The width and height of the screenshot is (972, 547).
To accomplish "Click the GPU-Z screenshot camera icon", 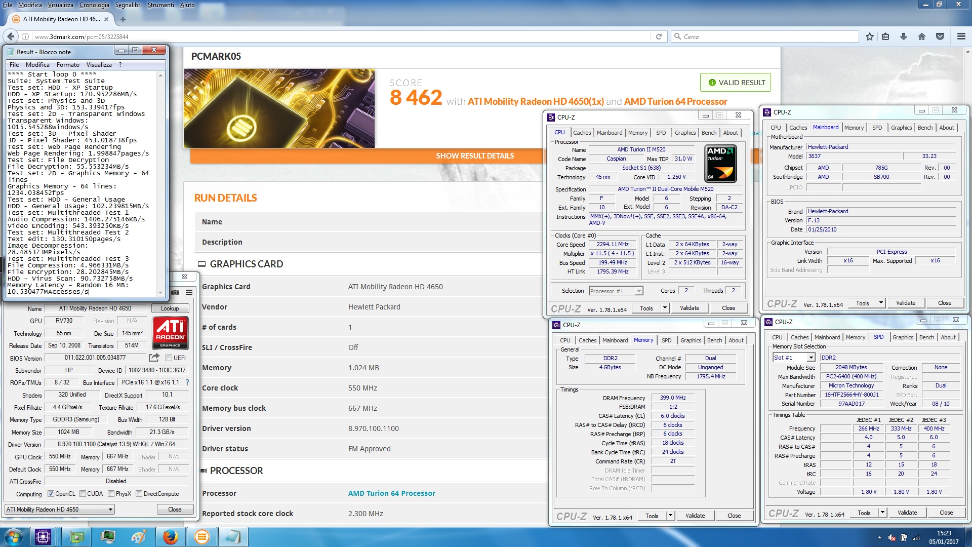I will coord(175,292).
